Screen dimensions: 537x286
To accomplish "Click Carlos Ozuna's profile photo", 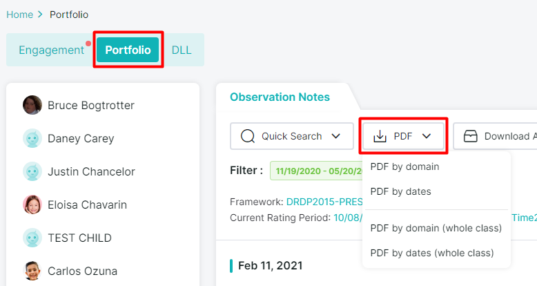I will (x=32, y=271).
